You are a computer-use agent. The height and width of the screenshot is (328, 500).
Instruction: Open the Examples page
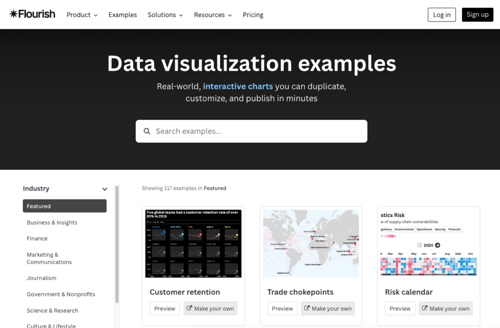[123, 15]
